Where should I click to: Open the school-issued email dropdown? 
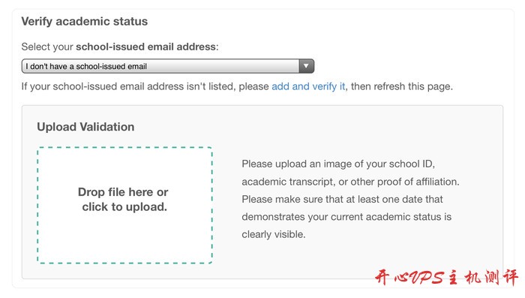click(x=168, y=66)
